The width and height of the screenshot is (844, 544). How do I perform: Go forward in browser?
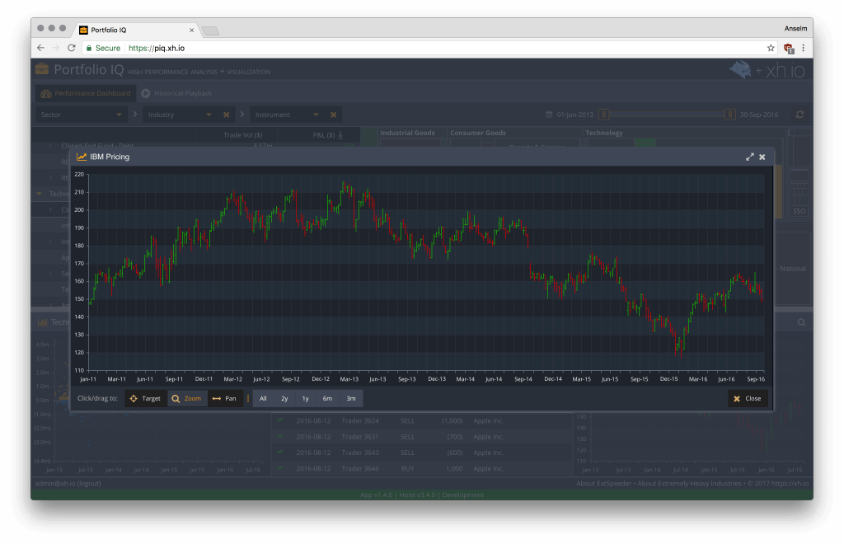point(56,48)
